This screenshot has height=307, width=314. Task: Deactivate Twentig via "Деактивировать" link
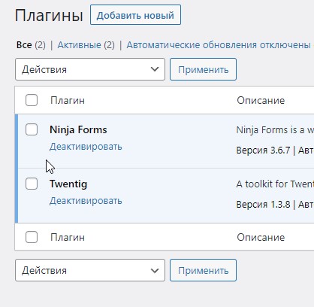86,201
